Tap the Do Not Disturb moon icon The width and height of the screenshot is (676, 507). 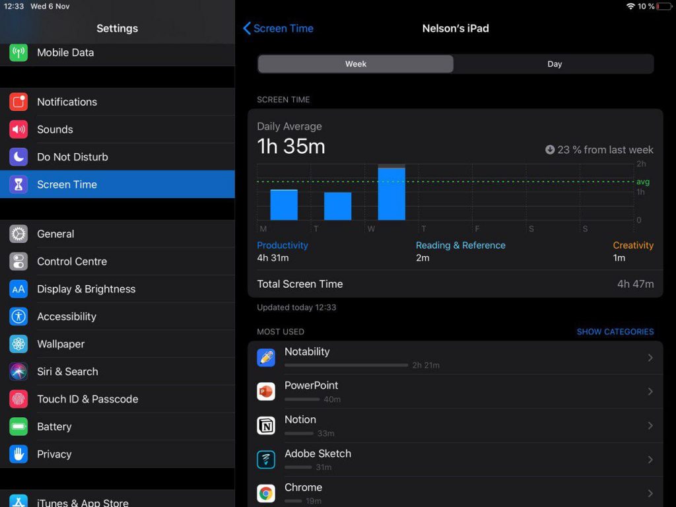(x=18, y=157)
